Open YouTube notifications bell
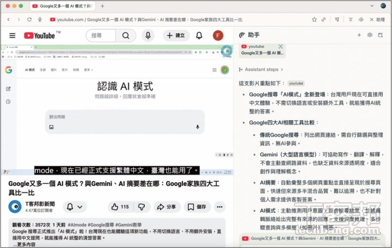392x248 pixels. tap(199, 35)
